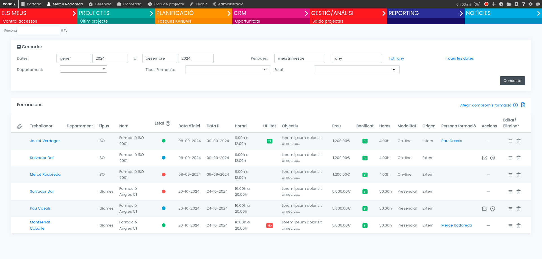Open Saldo projectes shortcut
This screenshot has width=542, height=259.
pos(328,21)
